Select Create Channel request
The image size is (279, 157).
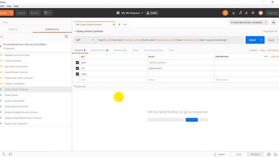coord(13,61)
